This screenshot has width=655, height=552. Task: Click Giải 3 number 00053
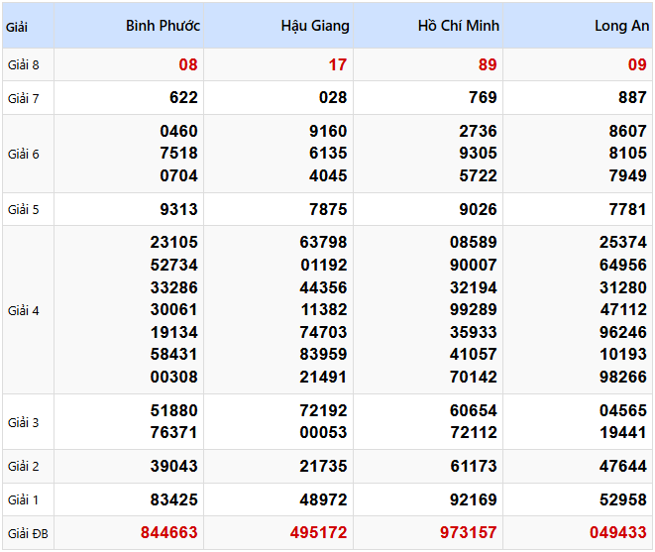click(323, 432)
